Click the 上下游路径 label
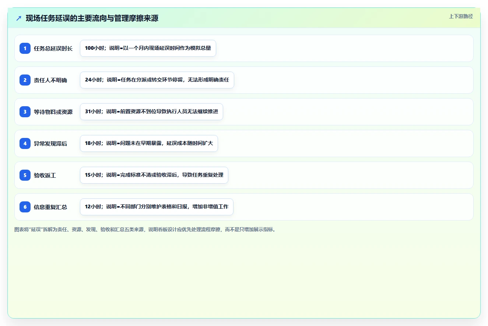This screenshot has height=326, width=488. 461,16
